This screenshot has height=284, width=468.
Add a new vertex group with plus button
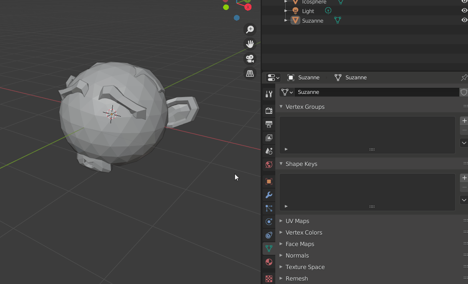coord(464,121)
